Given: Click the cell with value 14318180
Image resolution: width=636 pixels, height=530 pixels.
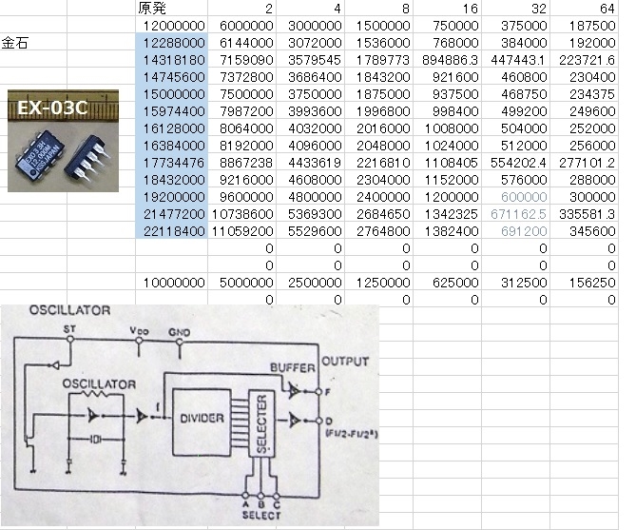Looking at the screenshot, I should [171, 60].
